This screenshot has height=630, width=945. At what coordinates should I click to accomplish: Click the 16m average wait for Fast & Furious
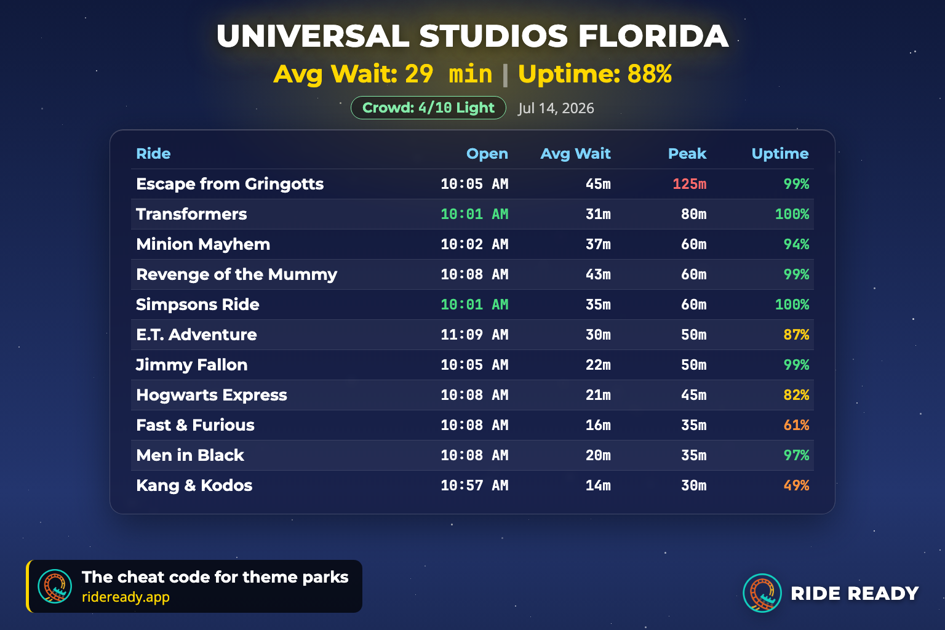pyautogui.click(x=598, y=425)
